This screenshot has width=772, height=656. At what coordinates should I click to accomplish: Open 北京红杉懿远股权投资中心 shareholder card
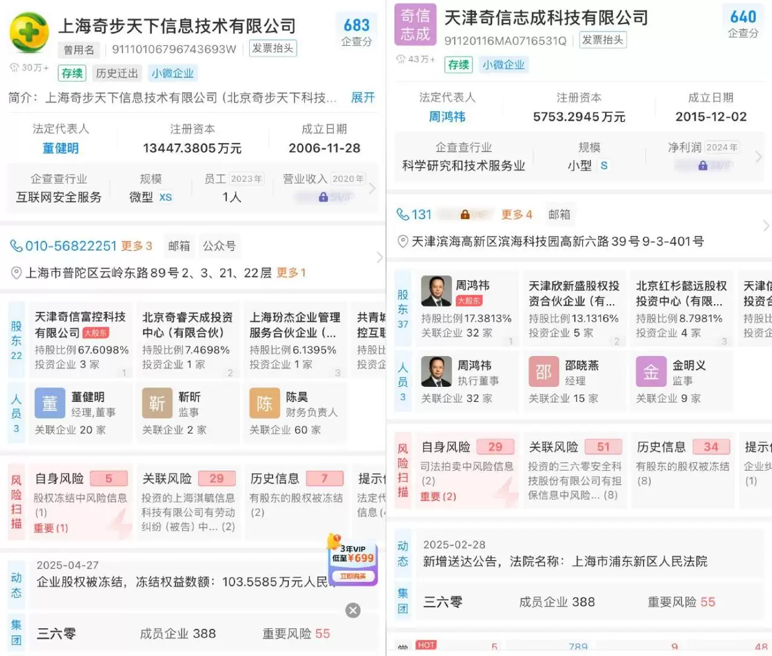(x=682, y=308)
